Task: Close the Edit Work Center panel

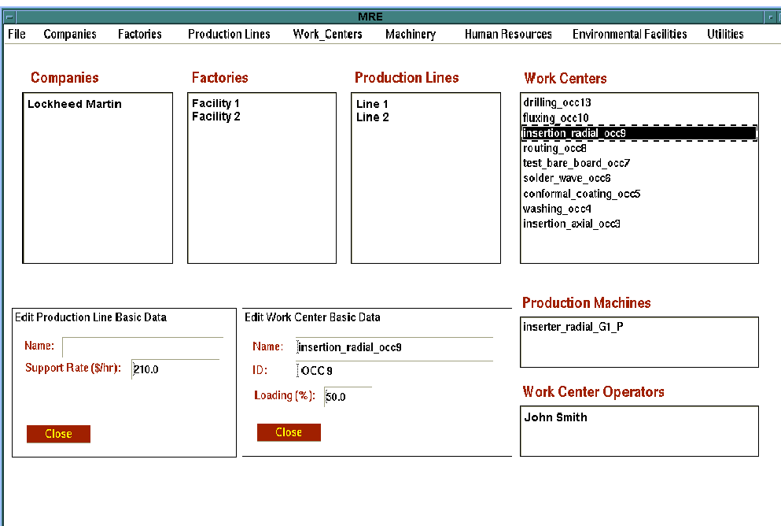Action: coord(289,432)
